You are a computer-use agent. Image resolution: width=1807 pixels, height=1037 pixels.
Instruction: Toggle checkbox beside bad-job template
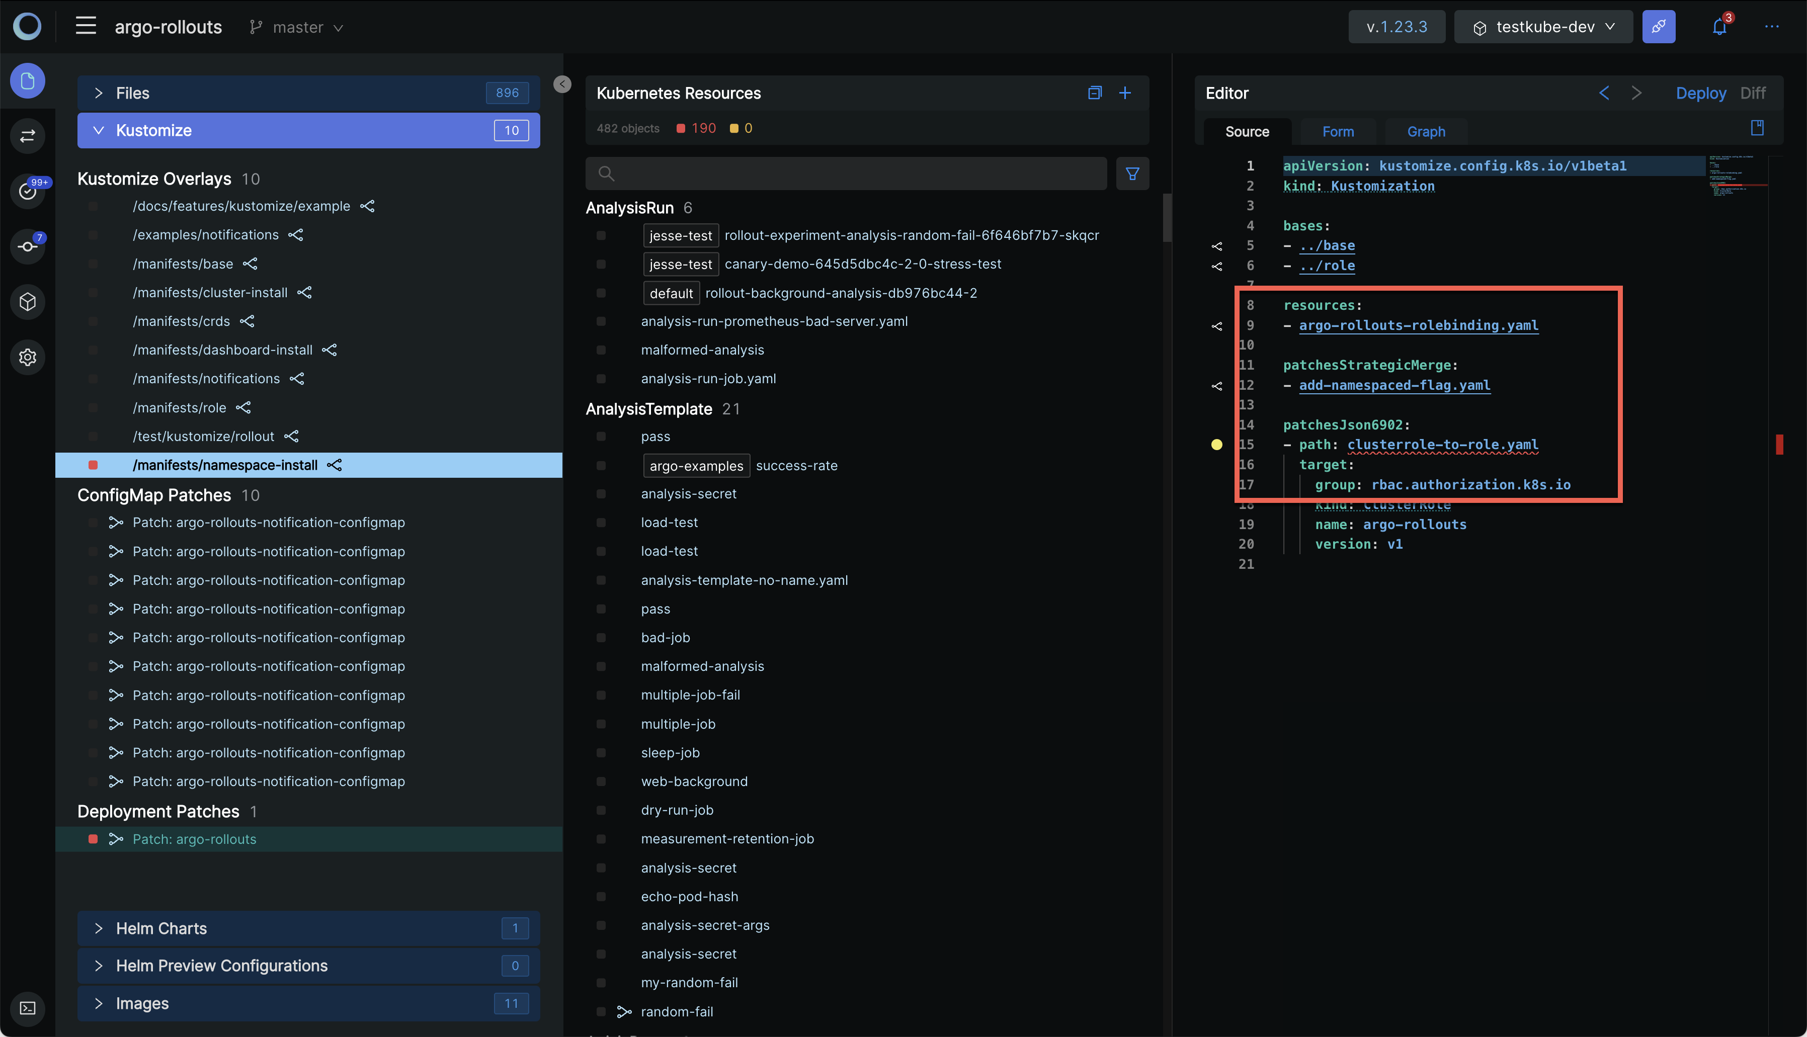tap(601, 638)
